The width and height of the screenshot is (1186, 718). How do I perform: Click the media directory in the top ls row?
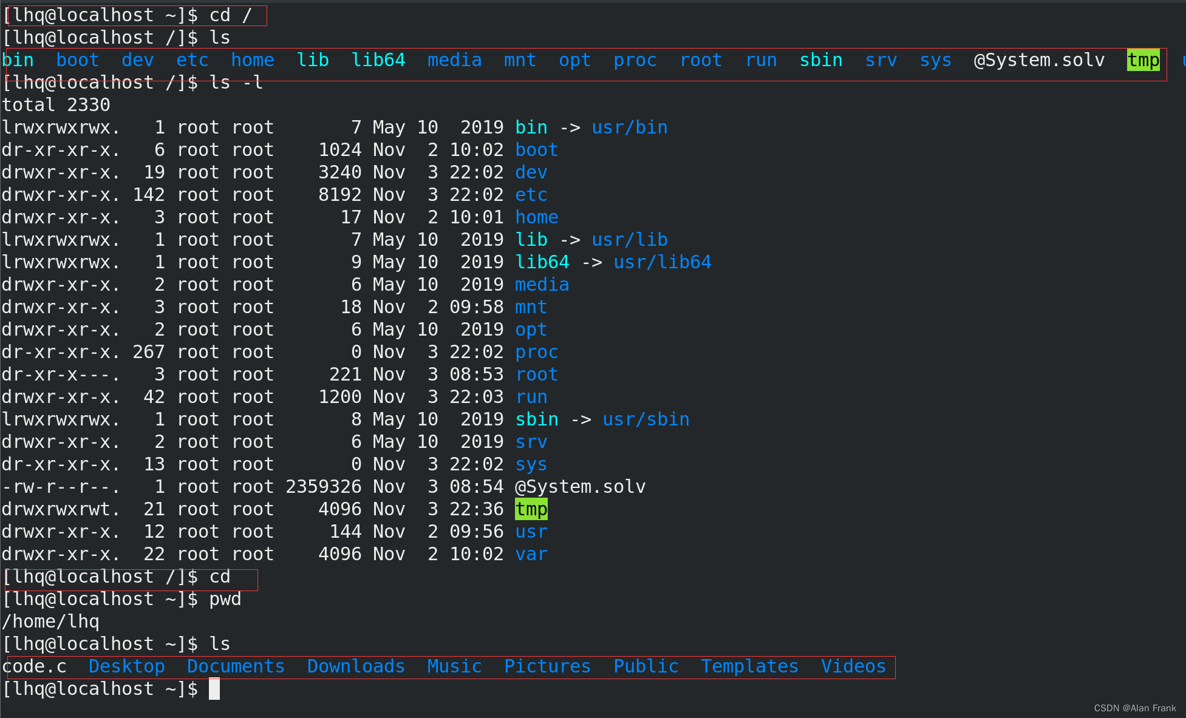454,60
